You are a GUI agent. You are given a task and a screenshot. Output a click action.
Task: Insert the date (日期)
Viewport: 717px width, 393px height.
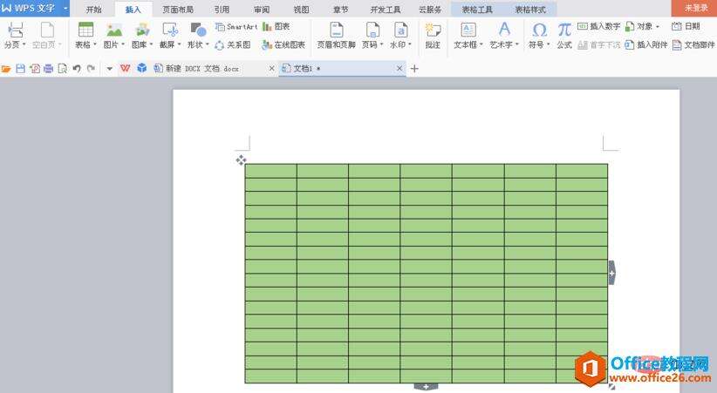pos(686,26)
